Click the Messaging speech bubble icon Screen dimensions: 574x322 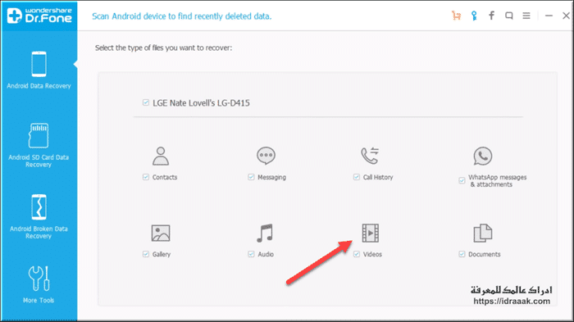tap(266, 156)
